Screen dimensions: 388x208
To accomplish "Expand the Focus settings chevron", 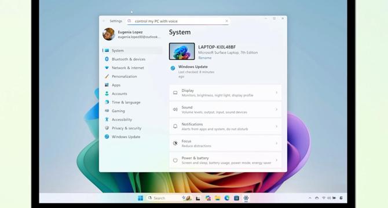I will point(277,143).
